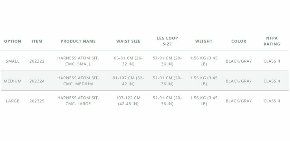The width and height of the screenshot is (290, 141).
Task: Click item number 202325
Action: (37, 101)
